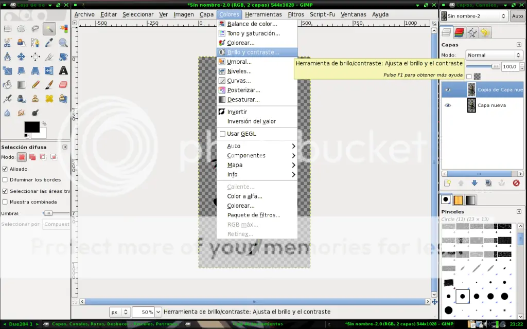Enable Difuminar los bordes checkbox
Screen dimensions: 527x329
(5, 180)
